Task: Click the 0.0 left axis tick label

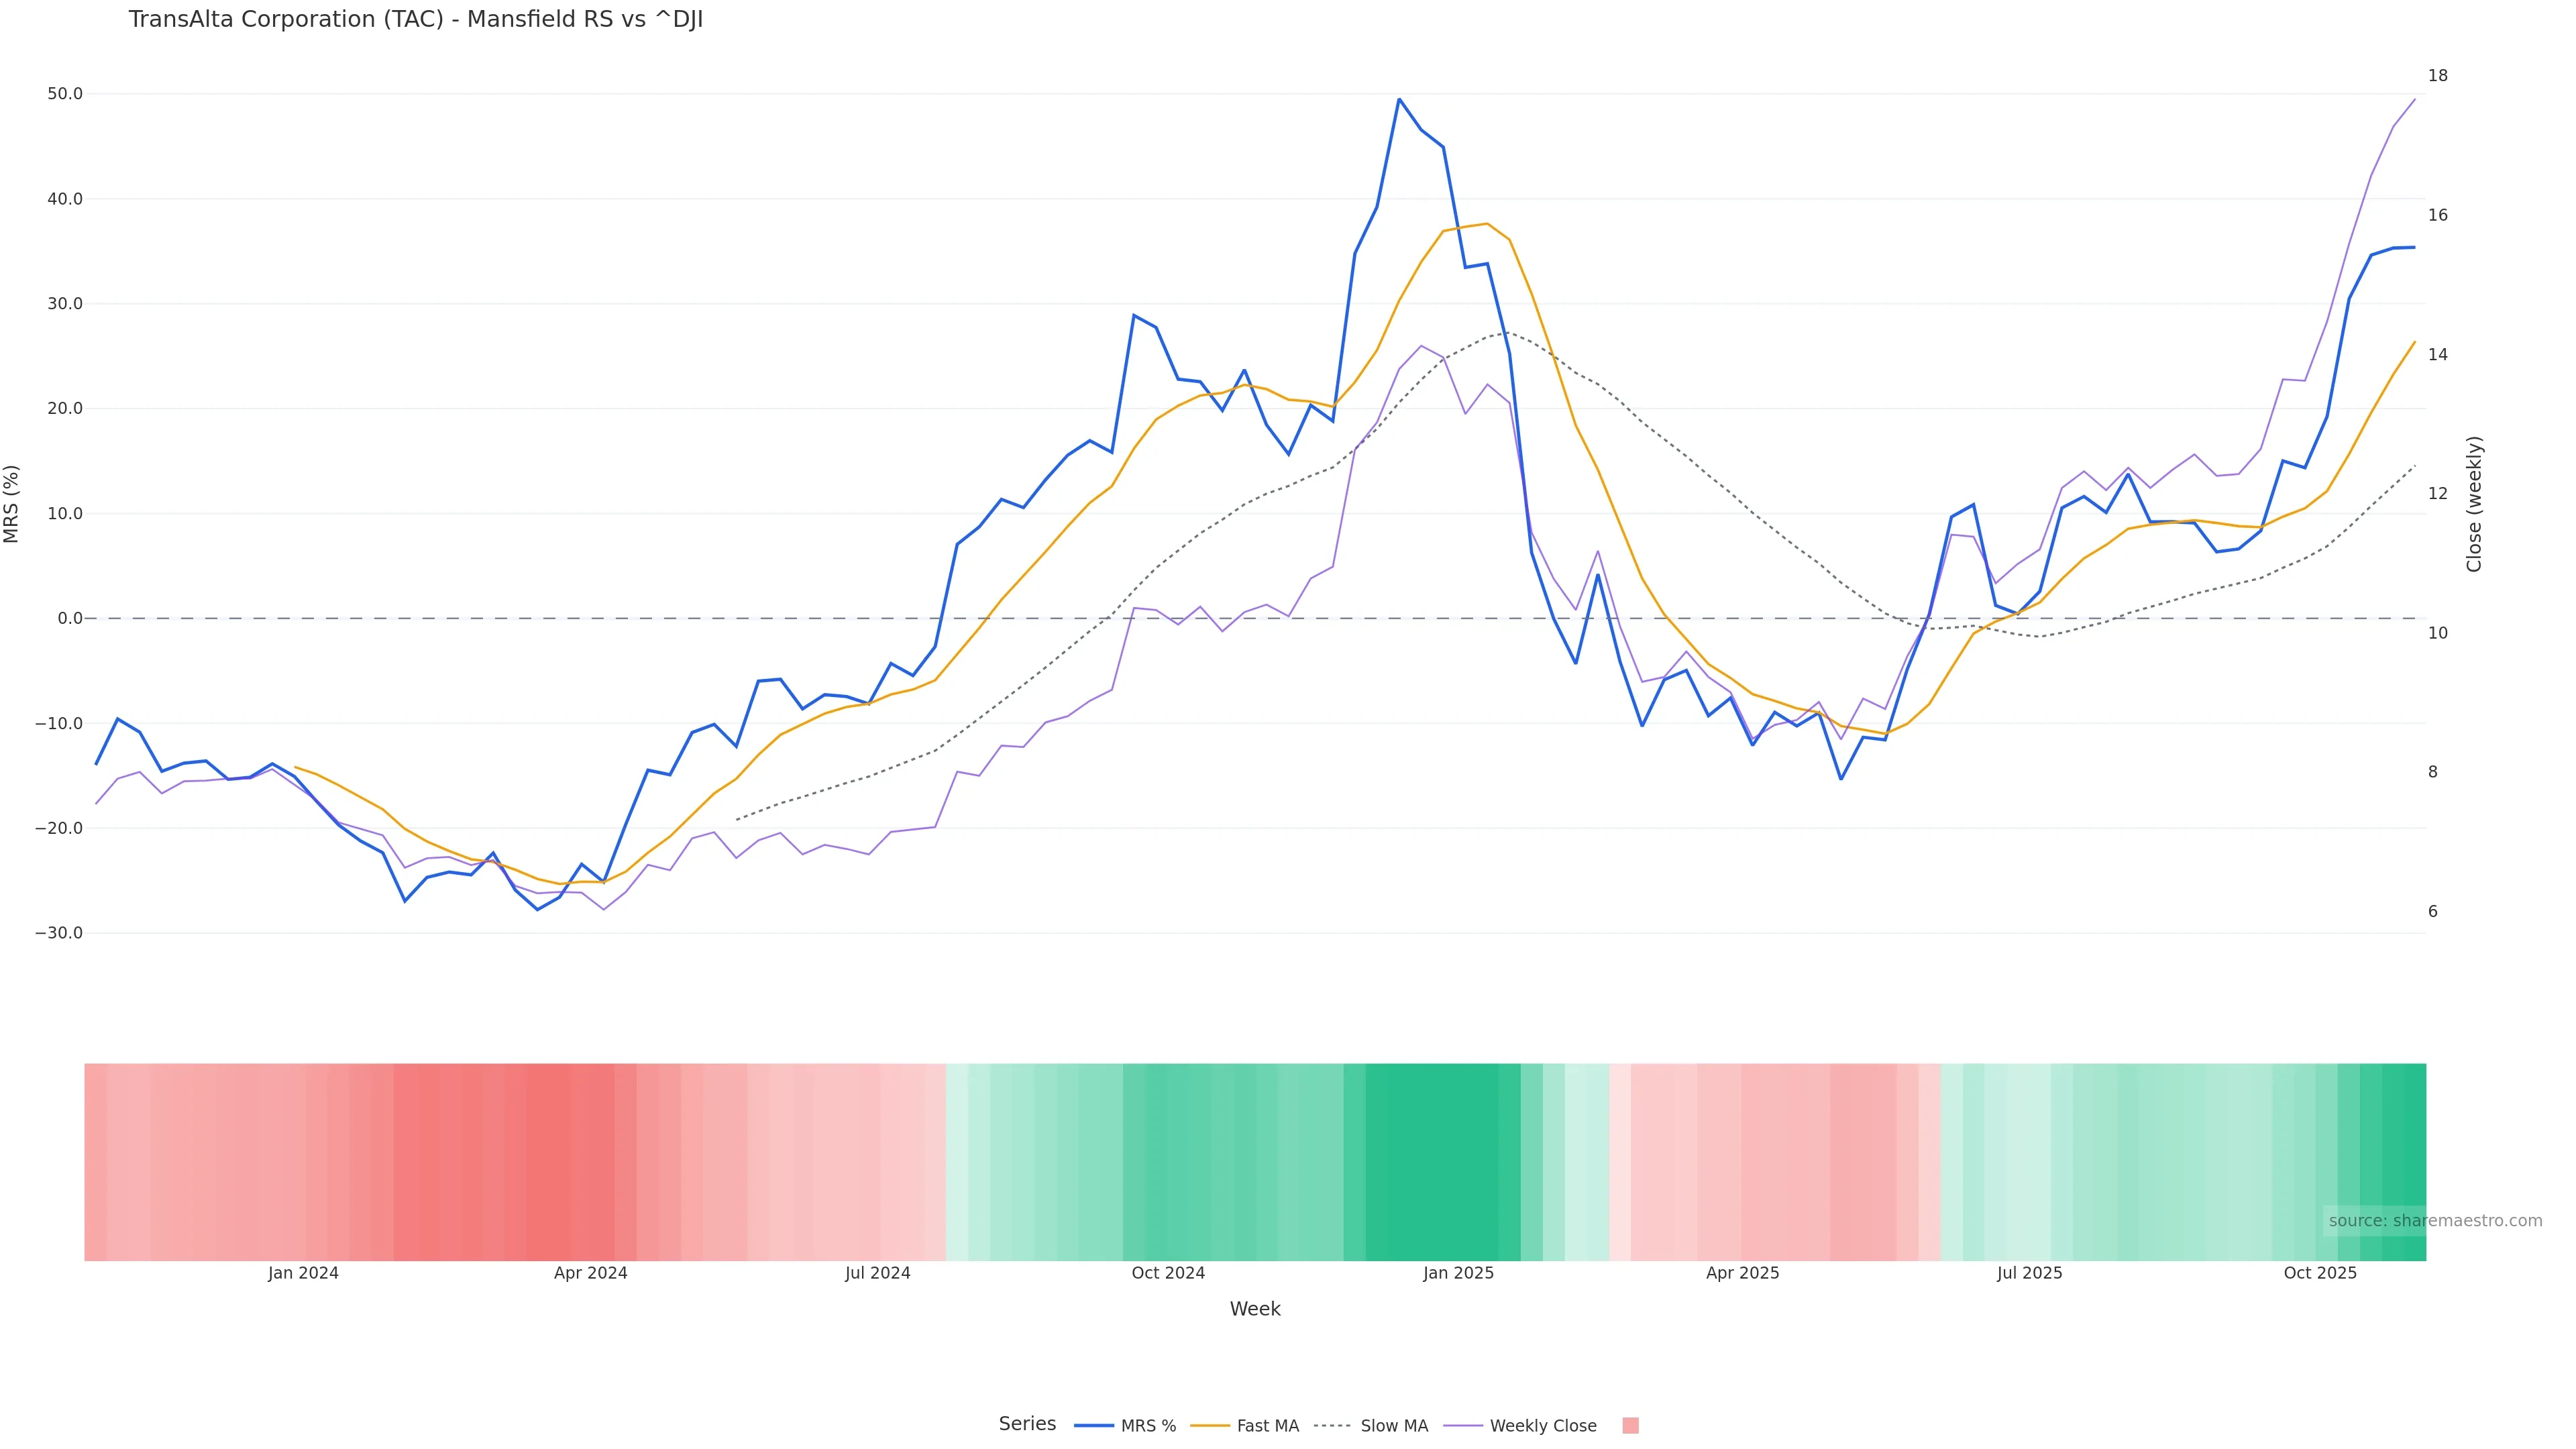Action: click(70, 618)
